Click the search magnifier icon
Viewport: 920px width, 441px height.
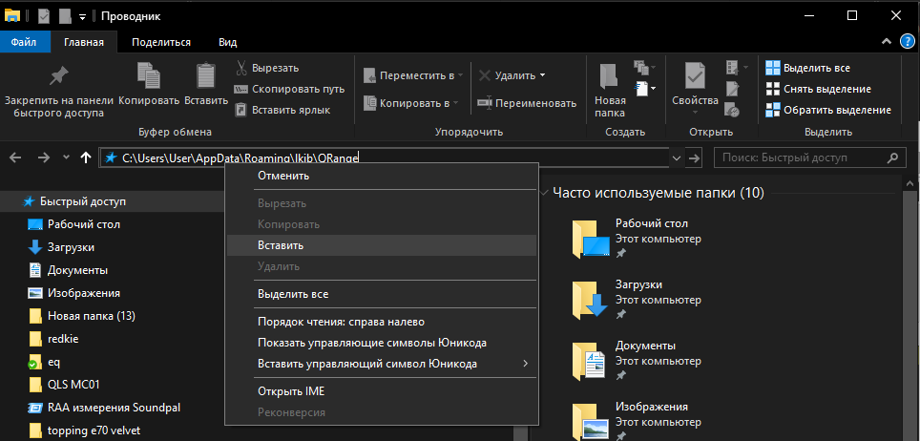(x=892, y=157)
